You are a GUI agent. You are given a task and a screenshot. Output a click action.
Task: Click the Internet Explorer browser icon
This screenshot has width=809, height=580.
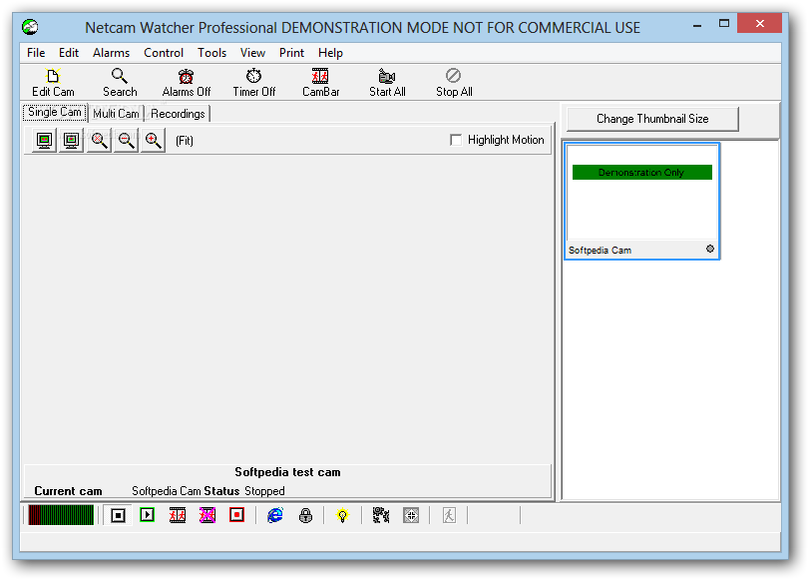tap(275, 515)
